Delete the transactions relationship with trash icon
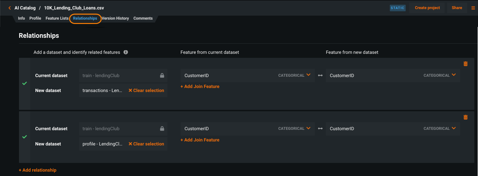478x176 pixels. (465, 64)
